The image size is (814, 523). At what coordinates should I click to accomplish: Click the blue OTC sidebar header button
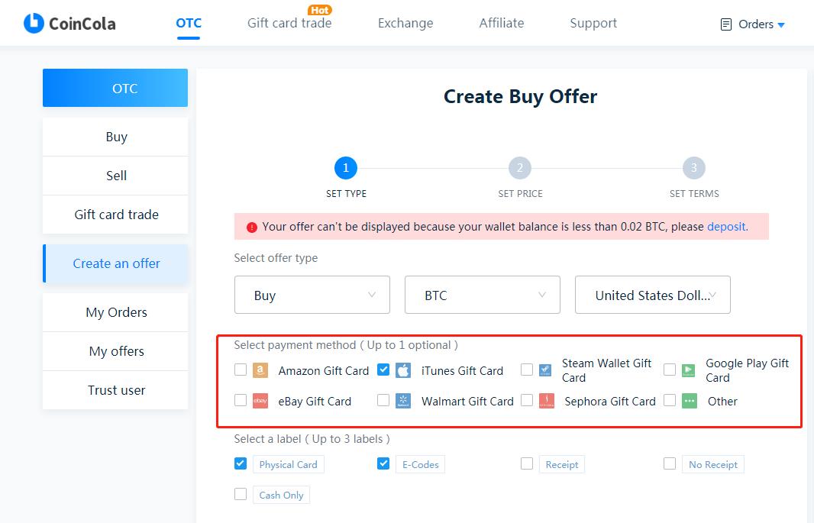(115, 88)
